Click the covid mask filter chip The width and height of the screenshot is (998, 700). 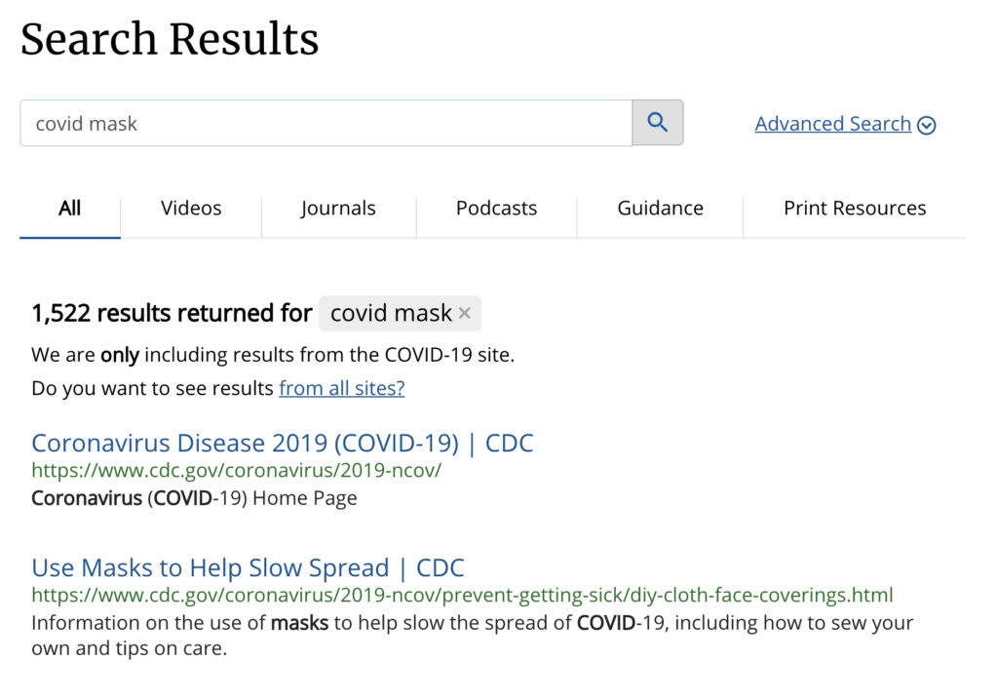[x=400, y=313]
